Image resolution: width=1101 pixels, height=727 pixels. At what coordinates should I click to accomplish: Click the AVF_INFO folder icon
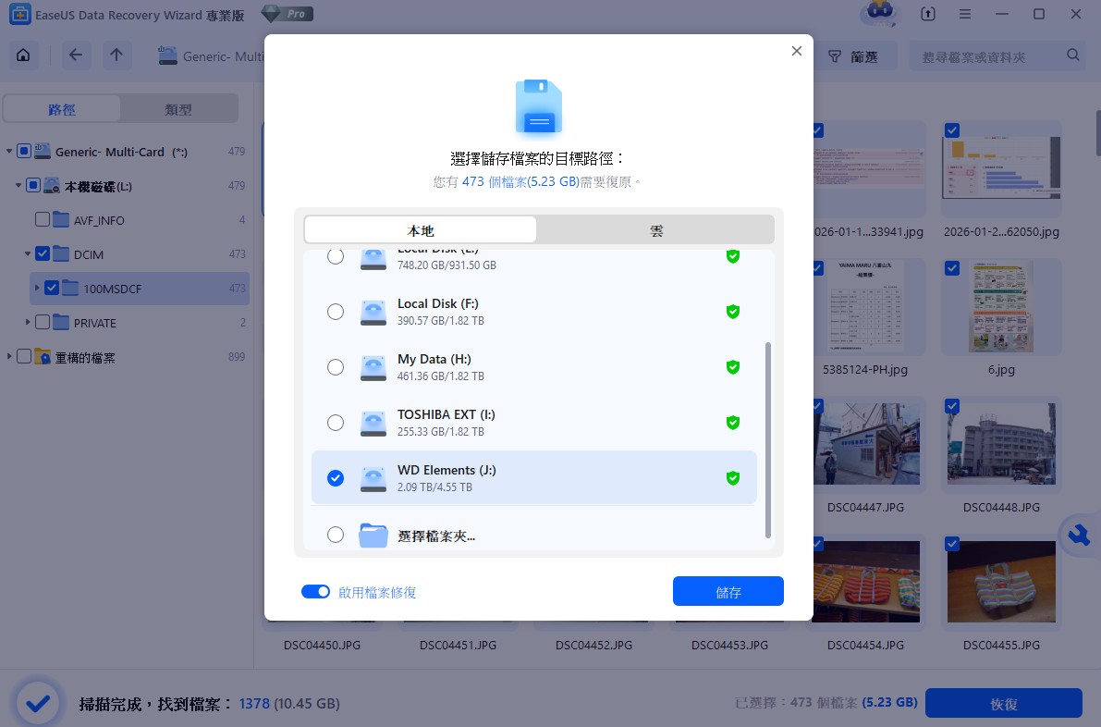(61, 219)
